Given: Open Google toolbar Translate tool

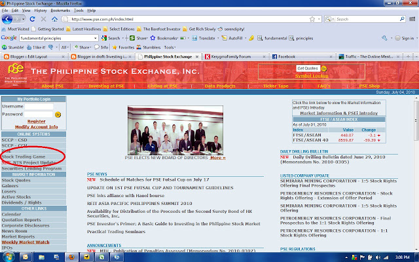Looking at the screenshot, I should (204, 38).
